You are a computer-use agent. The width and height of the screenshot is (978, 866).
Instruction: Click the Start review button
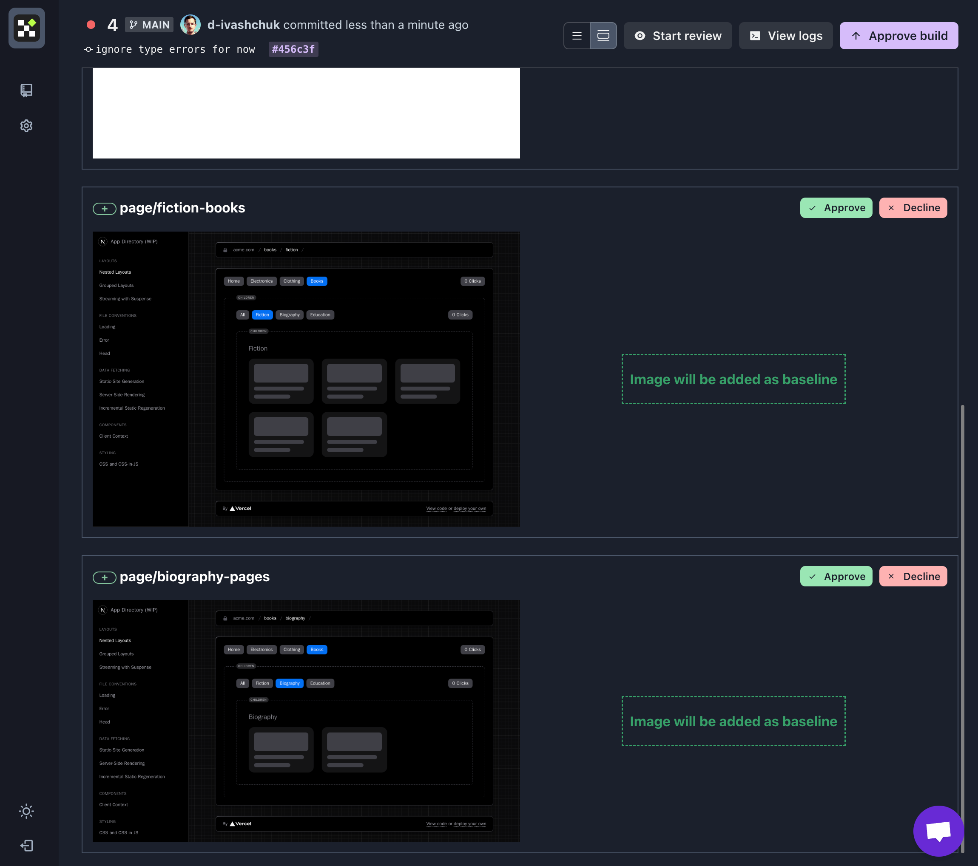click(x=677, y=36)
